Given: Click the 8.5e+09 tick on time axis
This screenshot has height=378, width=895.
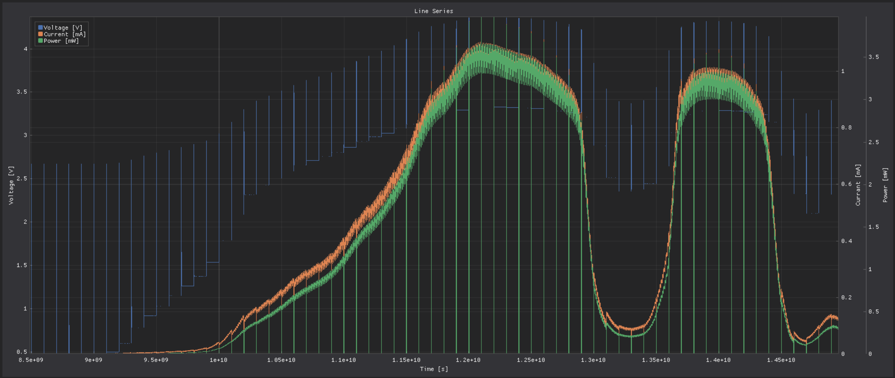Looking at the screenshot, I should [x=31, y=360].
